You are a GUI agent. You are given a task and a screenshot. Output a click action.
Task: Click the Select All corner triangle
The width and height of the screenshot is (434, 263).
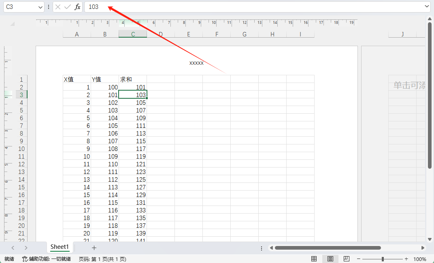click(13, 24)
